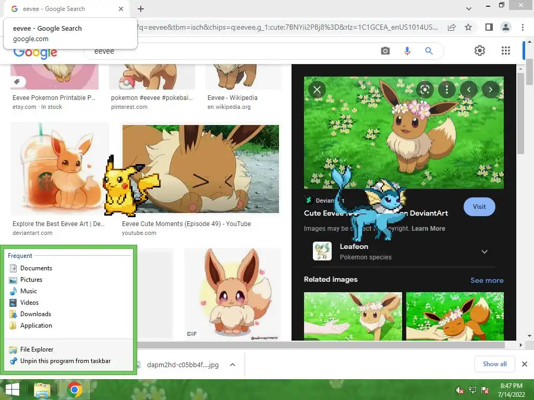Viewport: 534px width, 400px height.
Task: Open Music from jump list
Action: pos(29,291)
